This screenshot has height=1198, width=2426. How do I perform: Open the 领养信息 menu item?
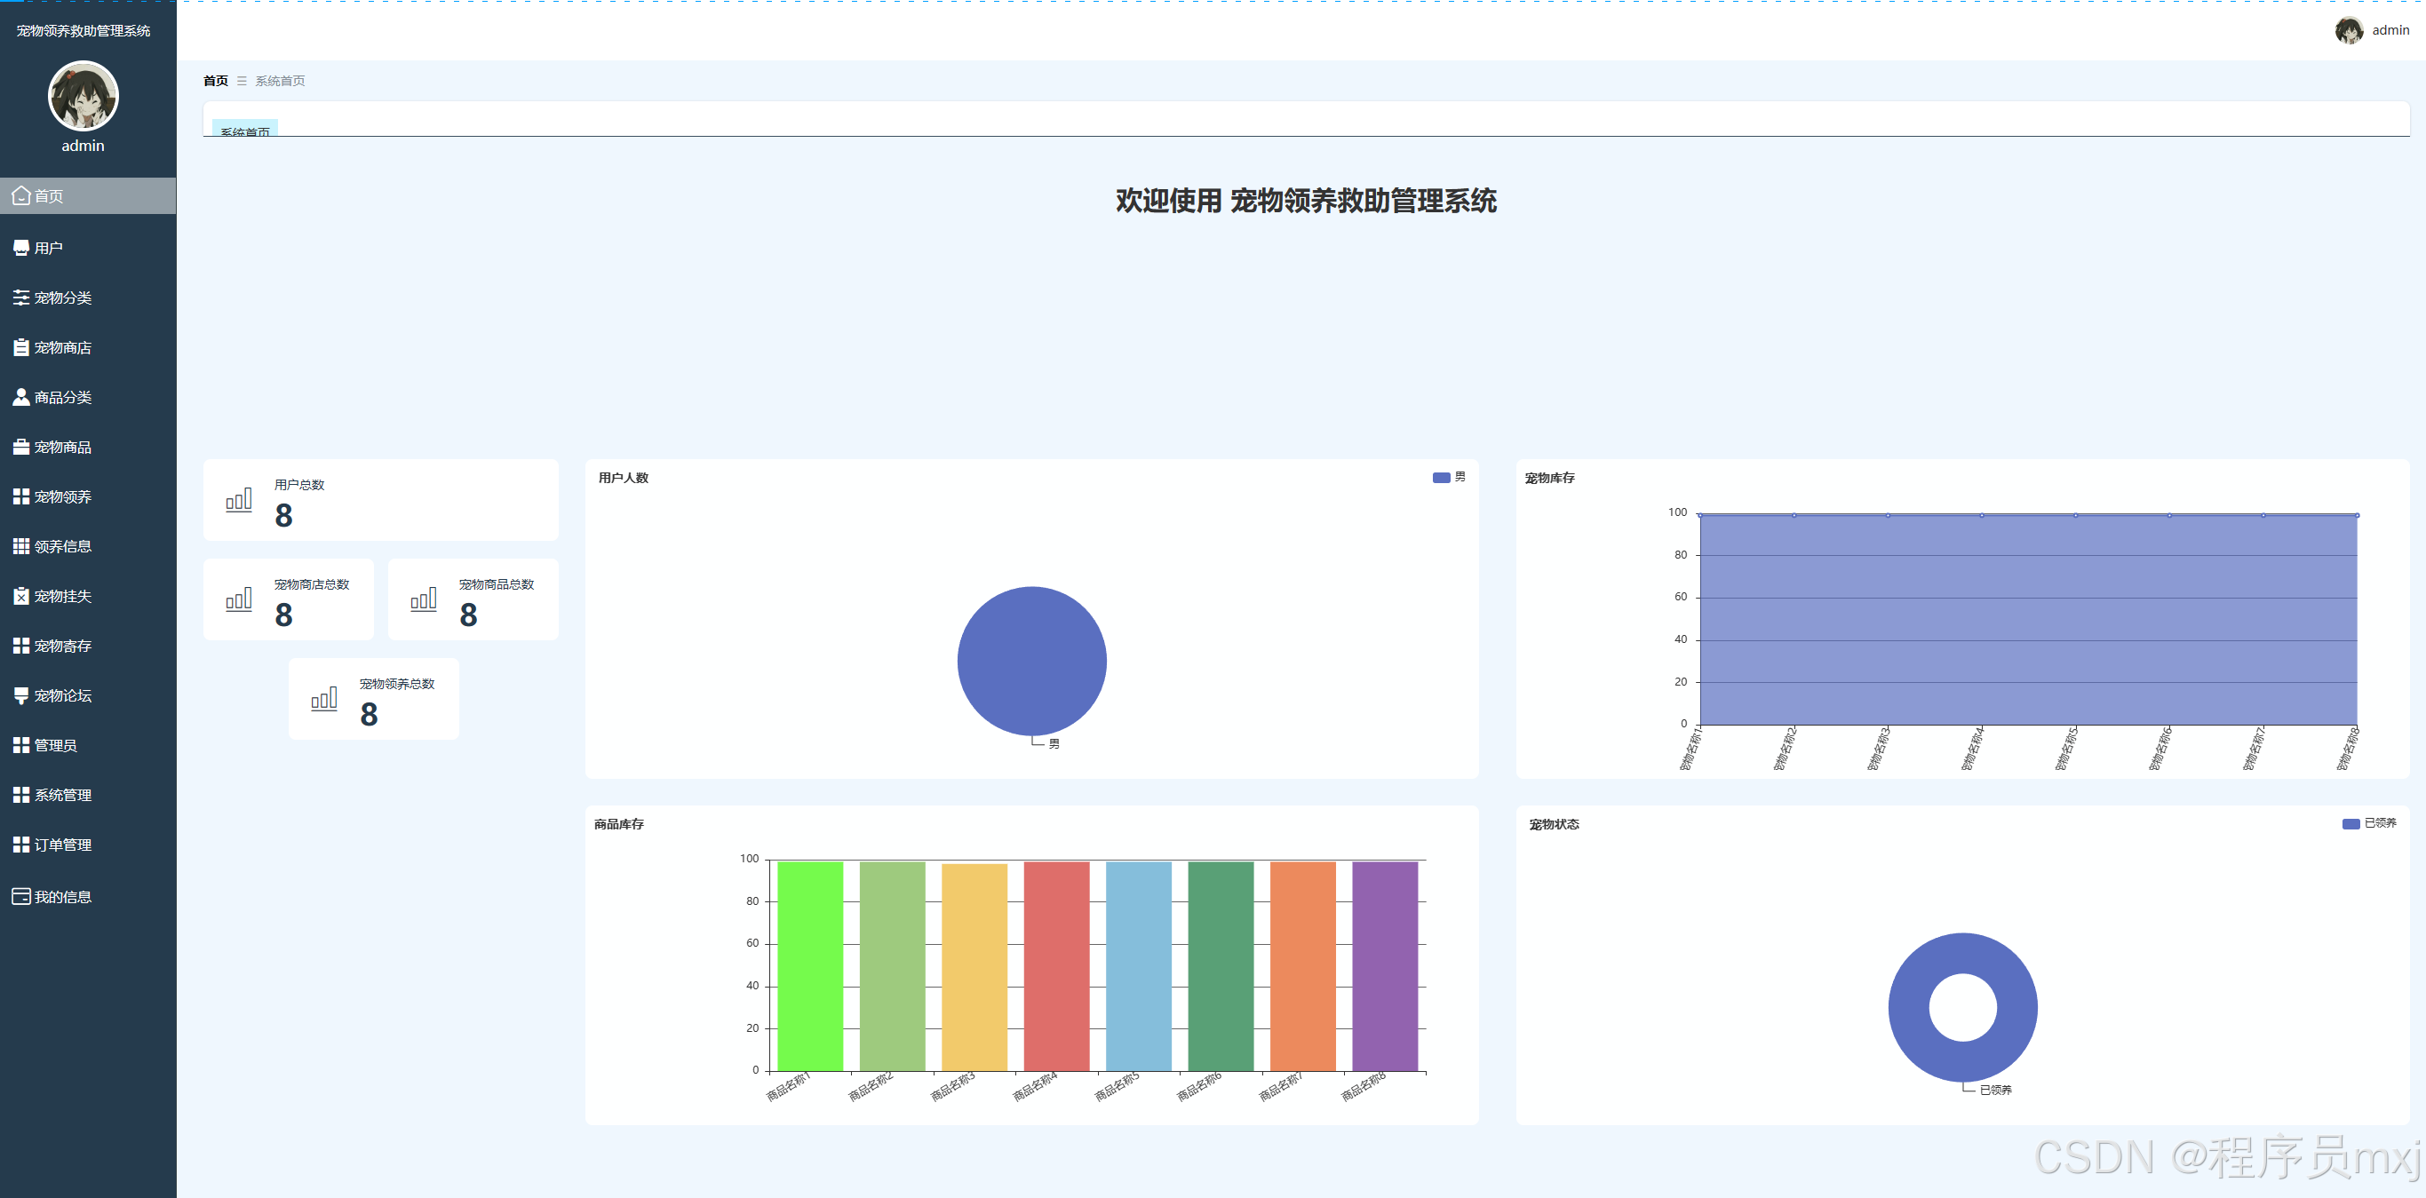coord(62,547)
